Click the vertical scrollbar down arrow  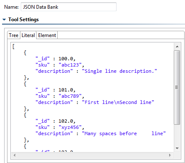(177, 148)
